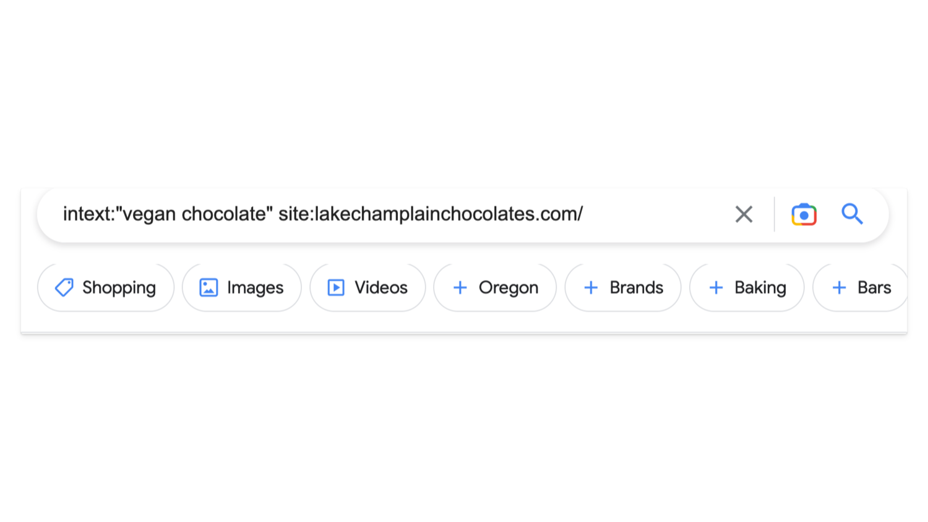Click the blue magnifier search icon
Viewport: 928px width, 522px height.
tap(852, 214)
